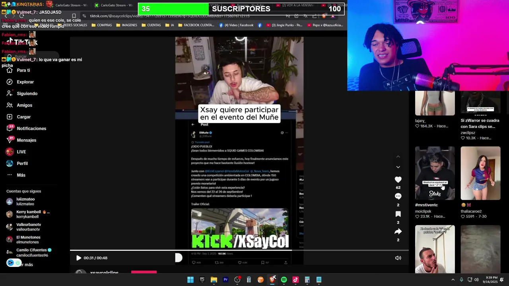Open the pink music note app in taskbar
The height and width of the screenshot is (286, 509).
point(295,280)
